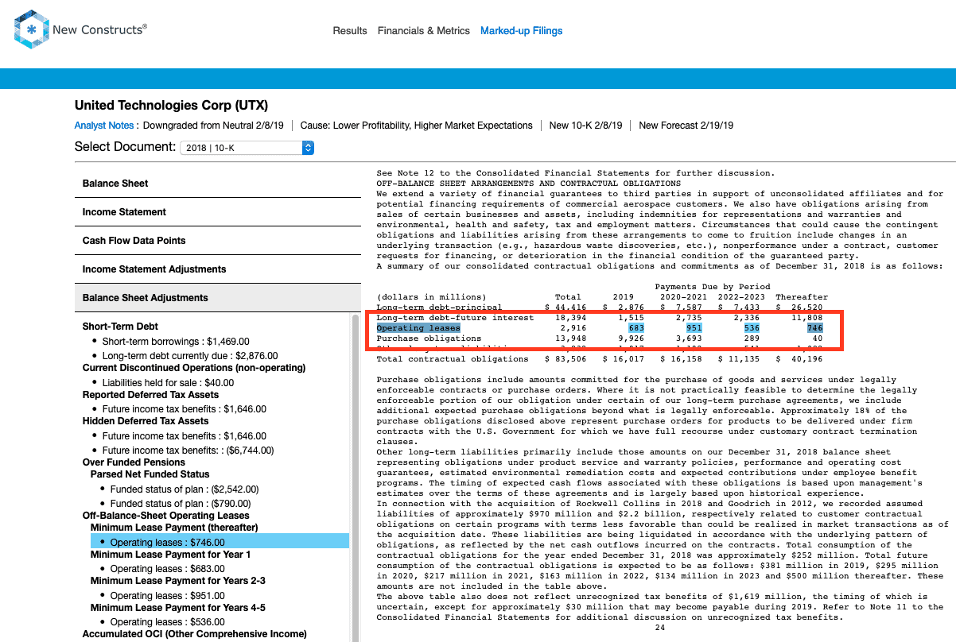
Task: Click highlighted value 746 in table
Action: click(814, 327)
